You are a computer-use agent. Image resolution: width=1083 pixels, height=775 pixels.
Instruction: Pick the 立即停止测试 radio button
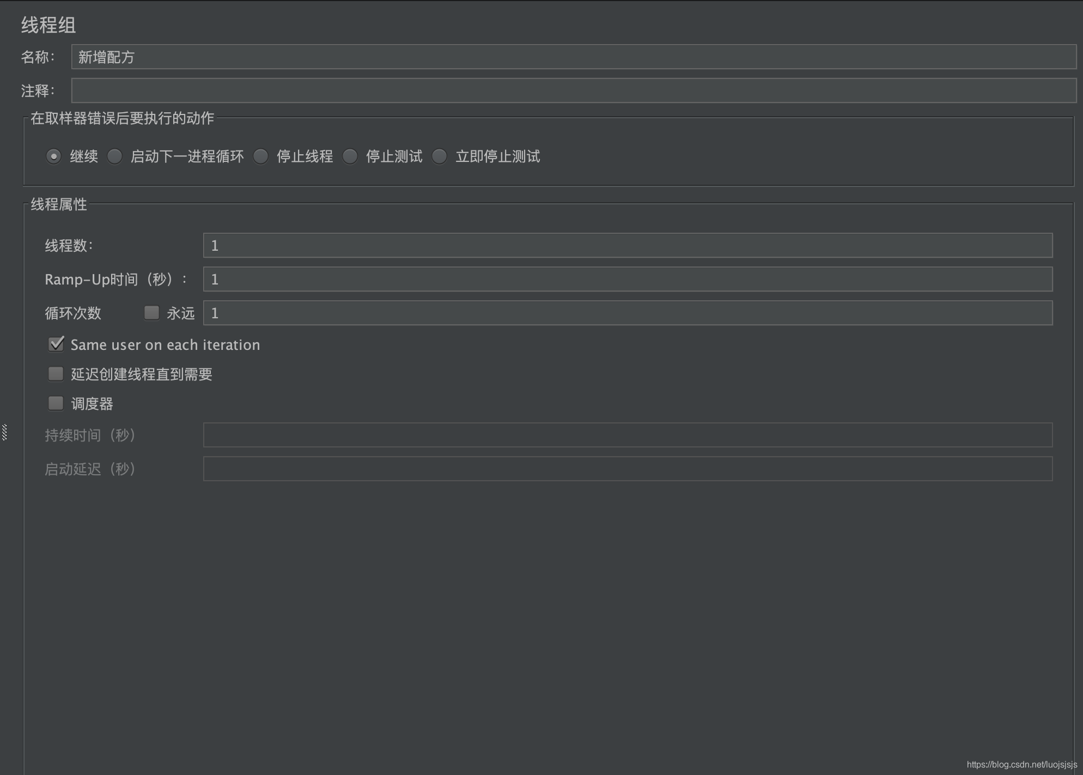pos(440,156)
